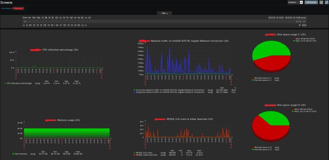Collapse the Filter tab

[x=164, y=13]
